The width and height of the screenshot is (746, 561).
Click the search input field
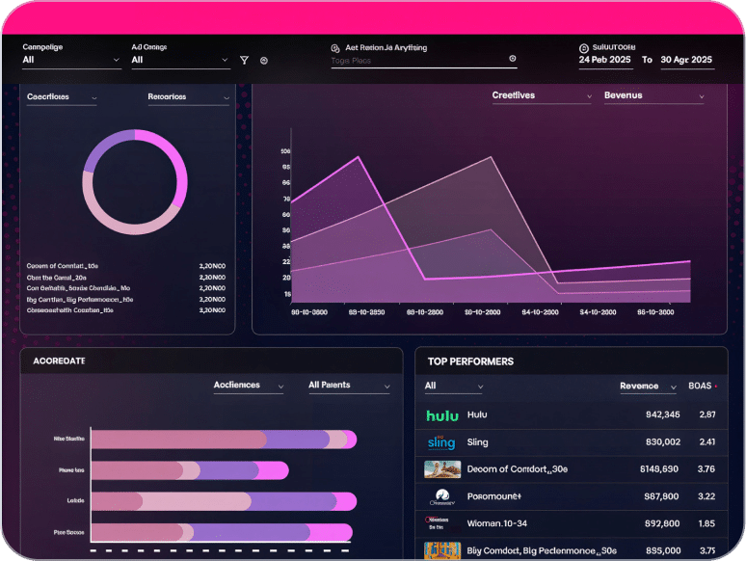click(x=418, y=61)
